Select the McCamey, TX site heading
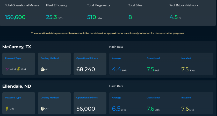The height and width of the screenshot is (116, 217). pos(17,47)
